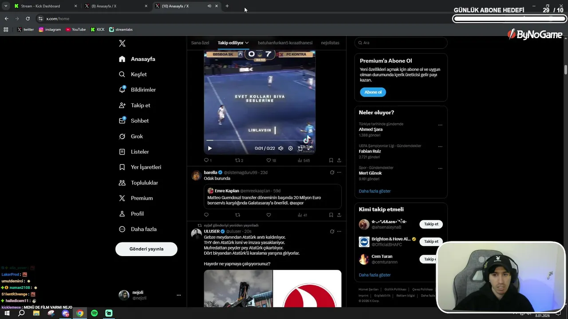Bookmark barella's post

[x=331, y=215]
